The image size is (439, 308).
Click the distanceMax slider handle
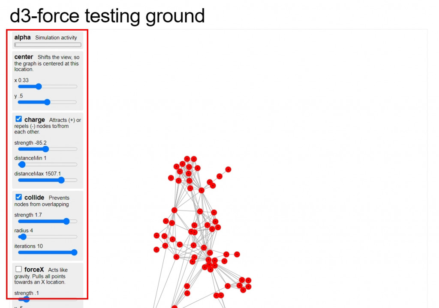pos(61,180)
